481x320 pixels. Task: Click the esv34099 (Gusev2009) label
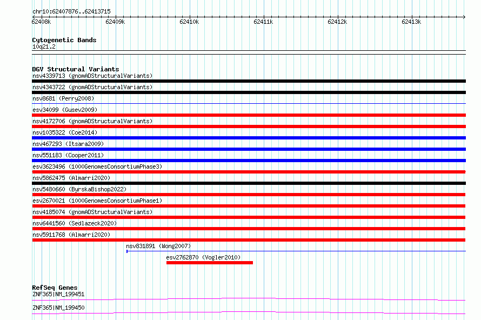click(65, 110)
